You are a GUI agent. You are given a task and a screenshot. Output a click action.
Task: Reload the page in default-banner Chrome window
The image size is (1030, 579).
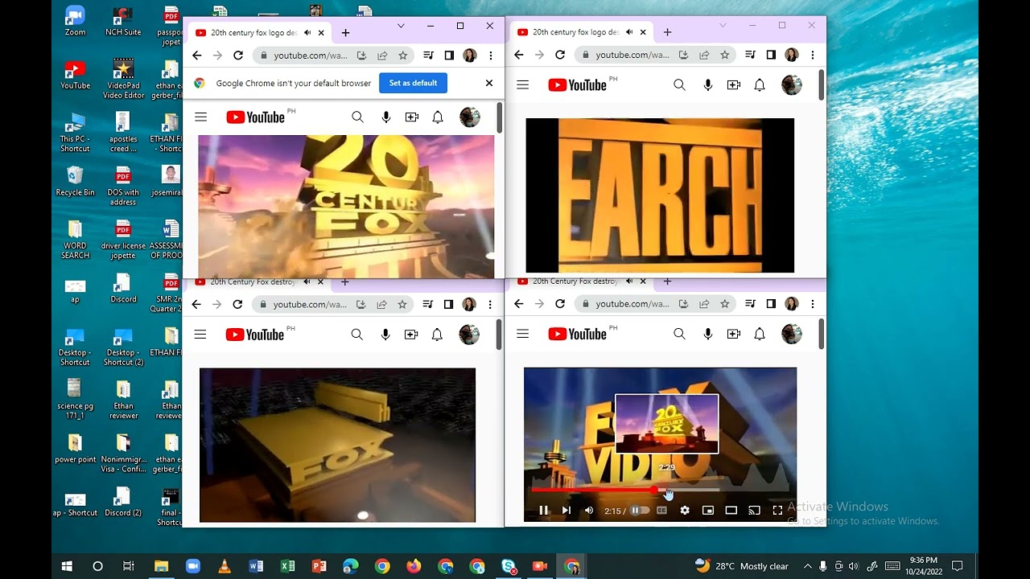pos(238,55)
